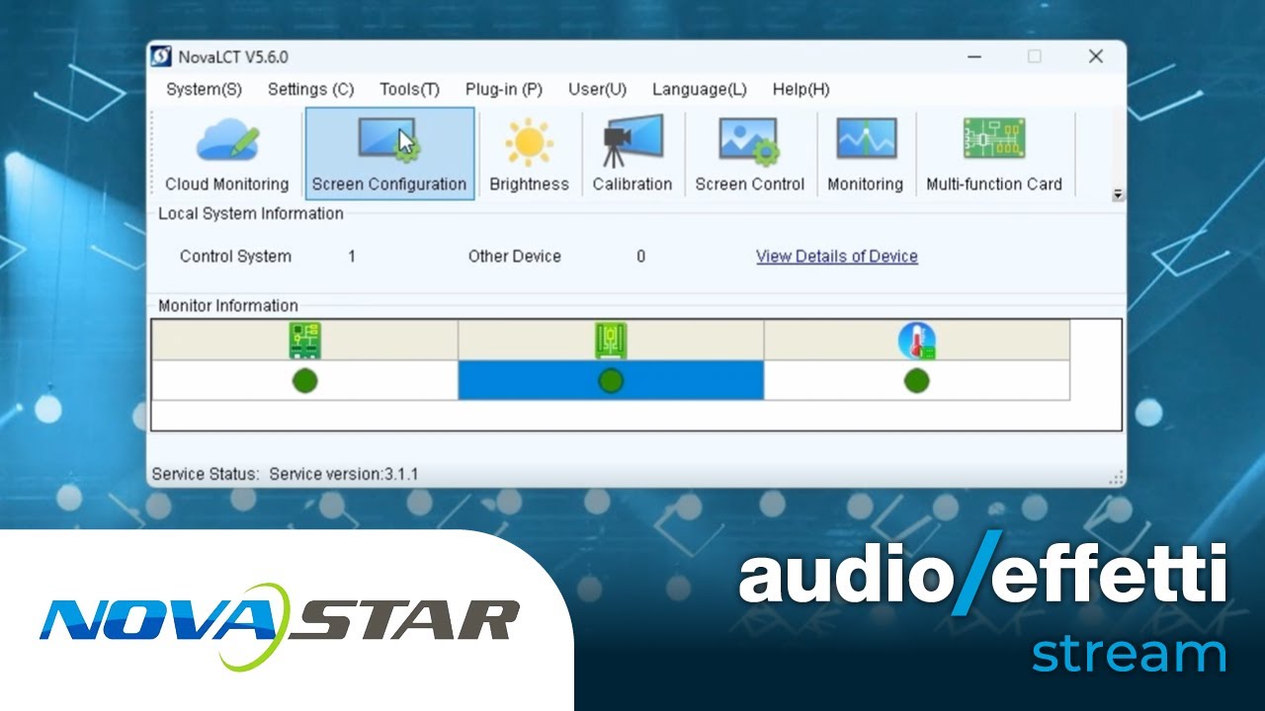Viewport: 1265px width, 711px height.
Task: Click View Details of Device link
Action: click(837, 256)
